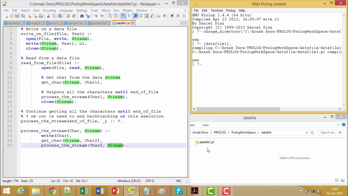The height and width of the screenshot is (196, 348).
Task: Click PrologWorkSpace in the breadcrumb path
Action: (243, 133)
